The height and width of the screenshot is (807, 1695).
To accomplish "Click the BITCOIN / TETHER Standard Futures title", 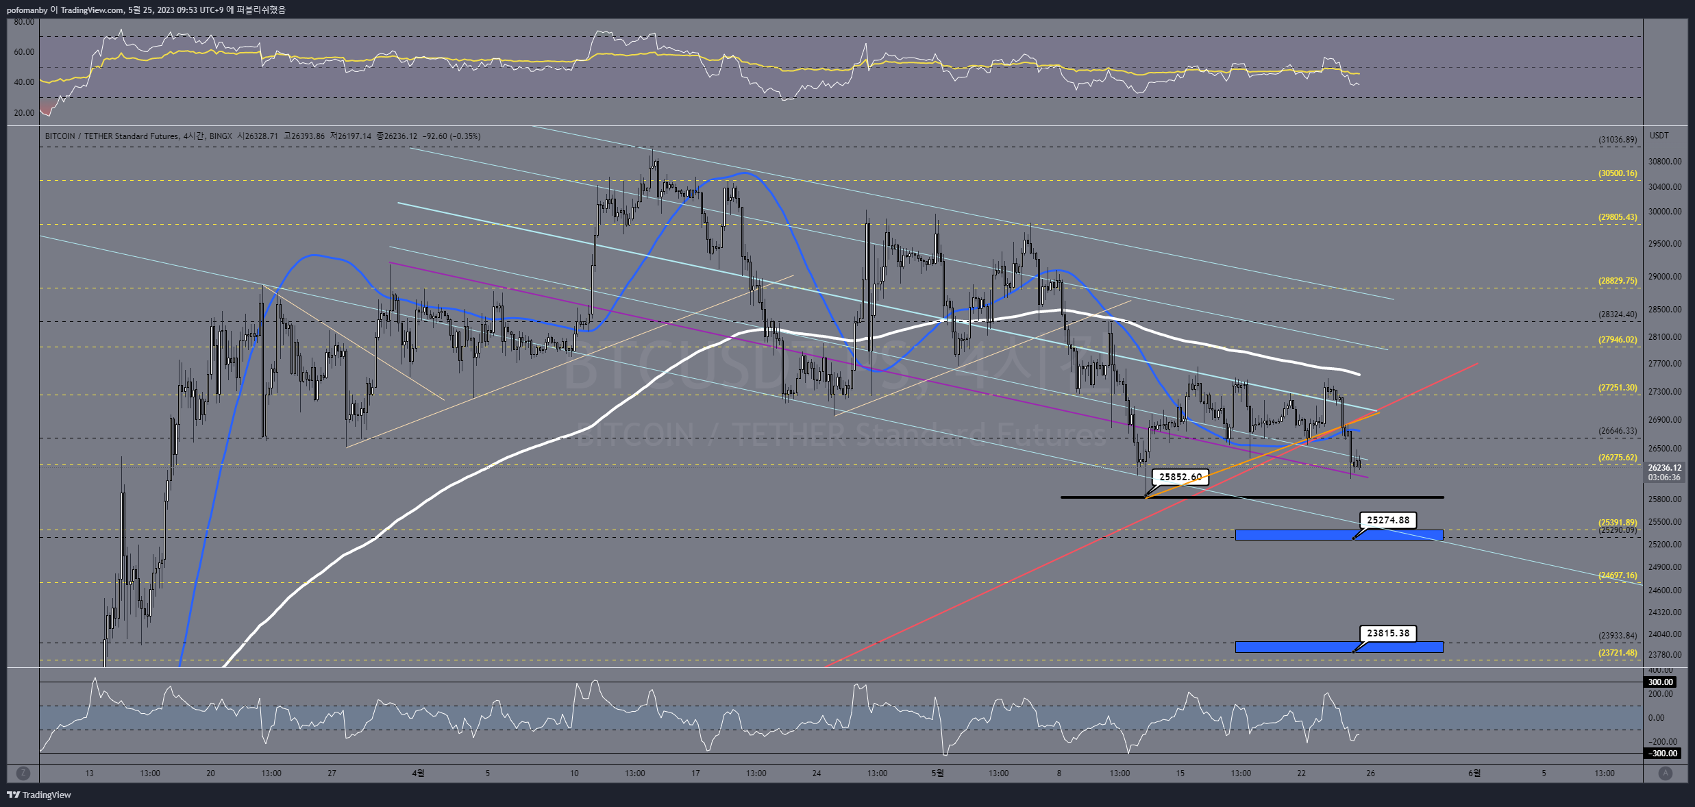I will click(x=112, y=136).
